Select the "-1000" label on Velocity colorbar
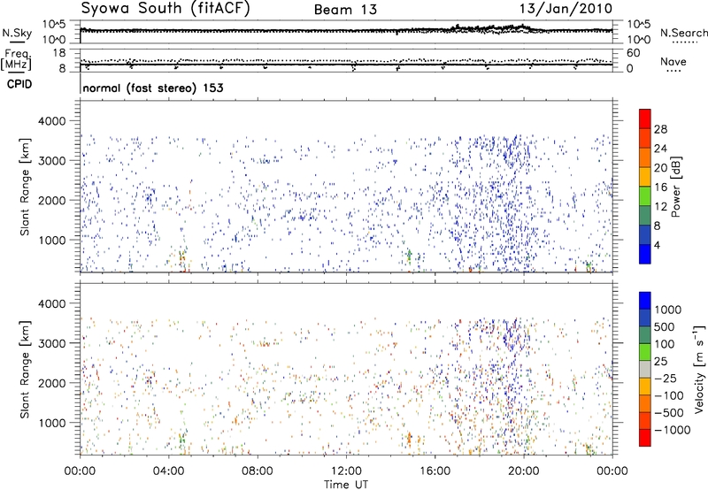 [x=673, y=430]
